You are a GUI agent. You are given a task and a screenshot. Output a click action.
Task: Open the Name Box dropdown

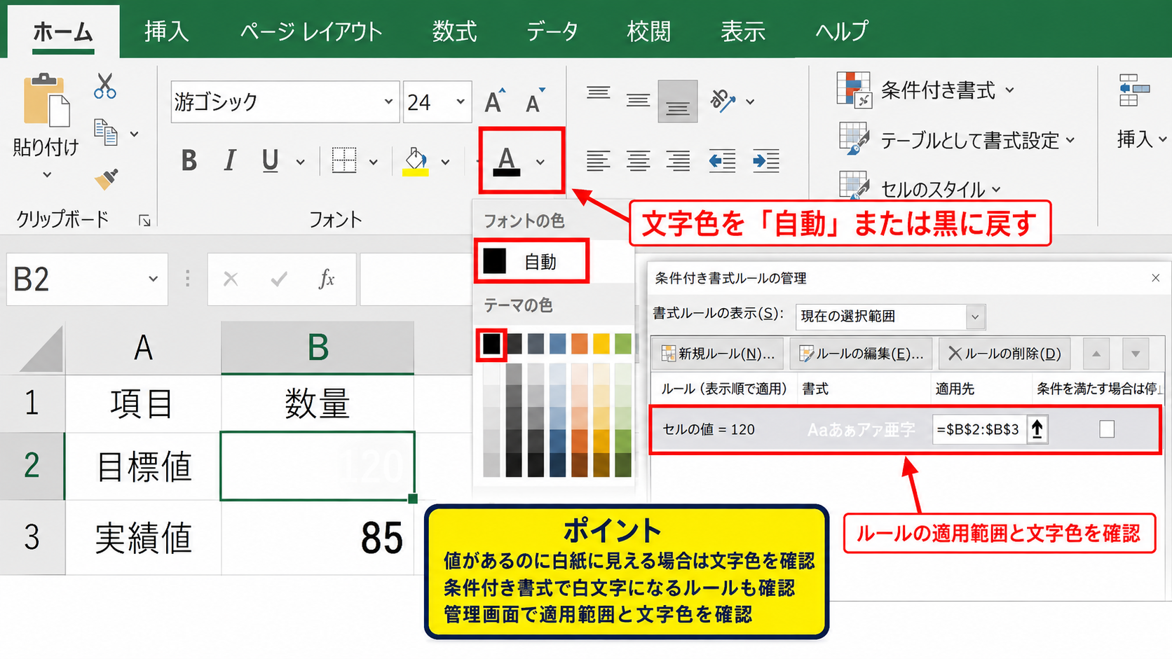(153, 279)
